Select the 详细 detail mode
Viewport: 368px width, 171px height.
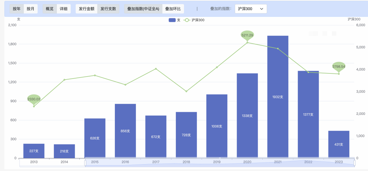64,9
